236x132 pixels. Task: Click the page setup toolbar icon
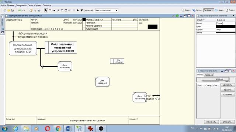pyautogui.click(x=39, y=10)
